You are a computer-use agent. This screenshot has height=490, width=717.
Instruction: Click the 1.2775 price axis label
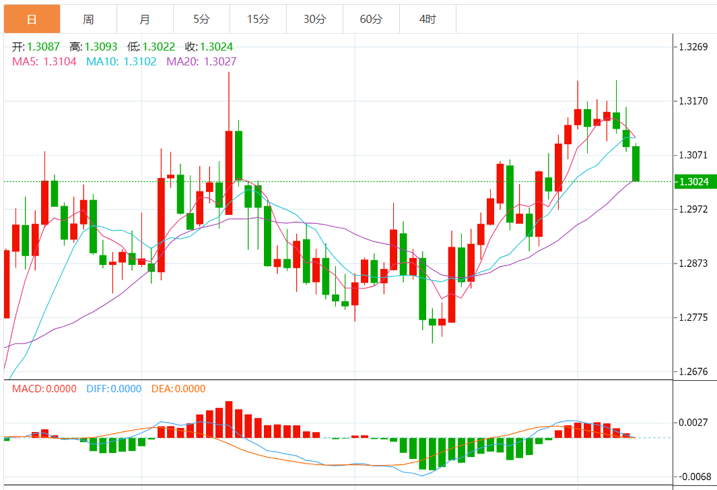pos(693,317)
